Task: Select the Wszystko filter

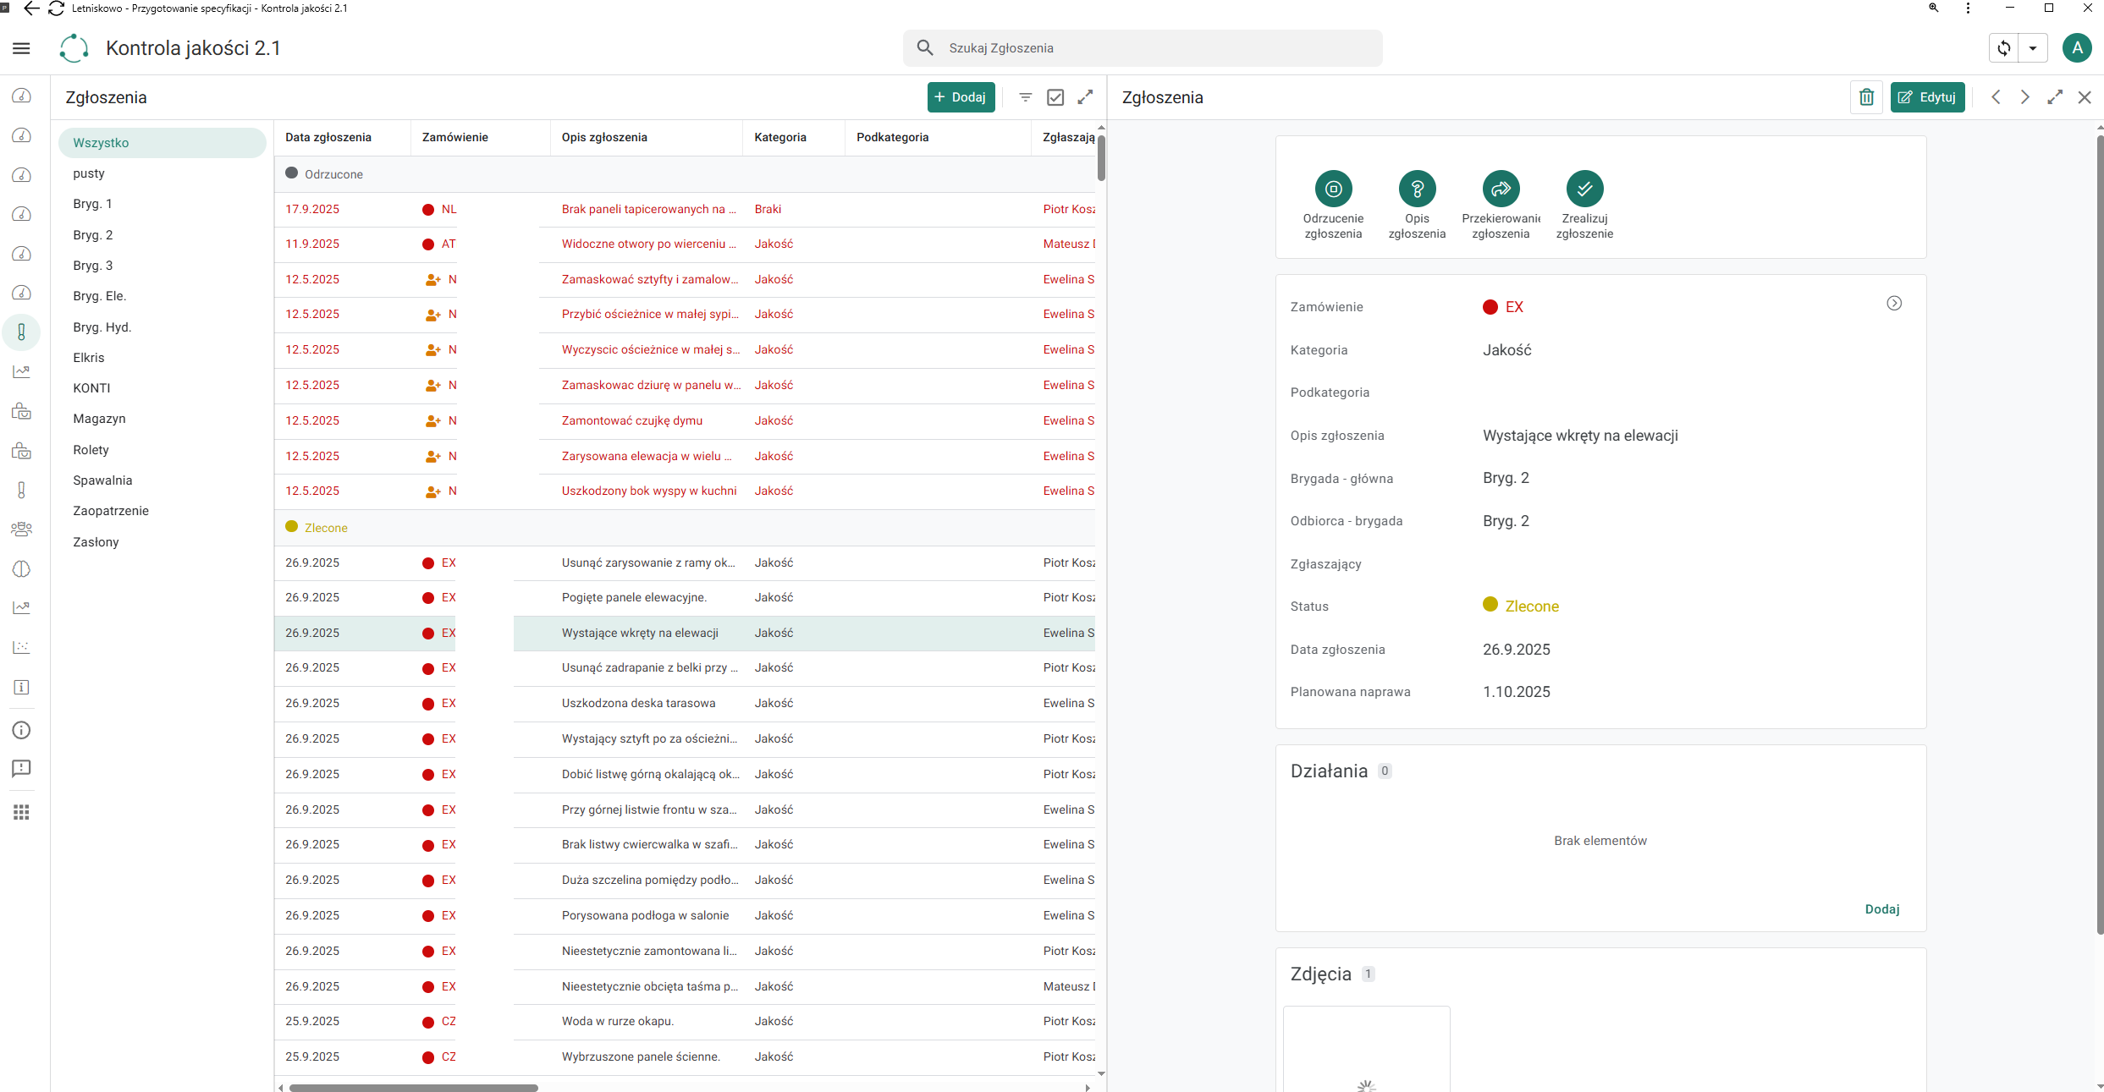Action: click(x=162, y=143)
